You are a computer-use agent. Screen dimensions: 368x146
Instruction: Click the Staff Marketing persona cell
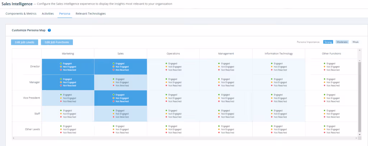(x=68, y=114)
